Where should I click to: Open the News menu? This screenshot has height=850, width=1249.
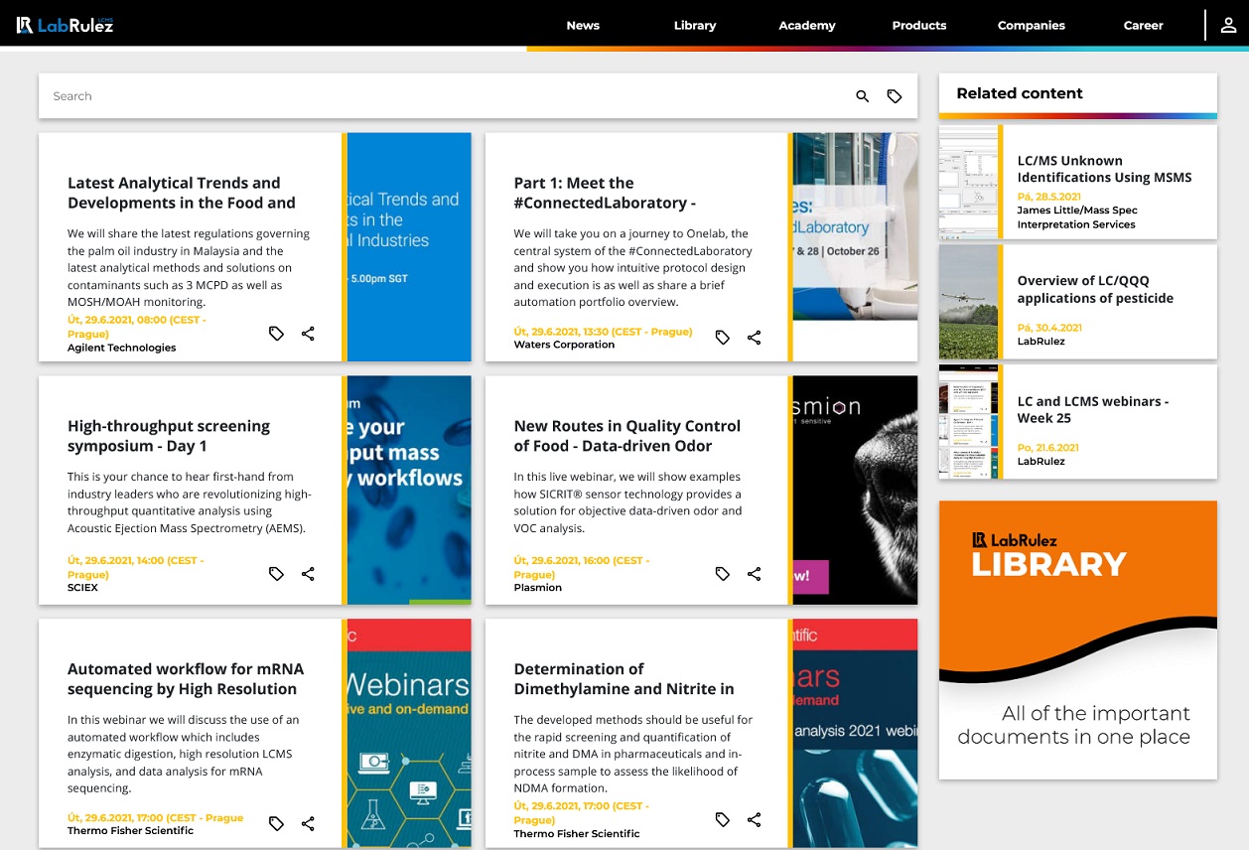pos(583,25)
